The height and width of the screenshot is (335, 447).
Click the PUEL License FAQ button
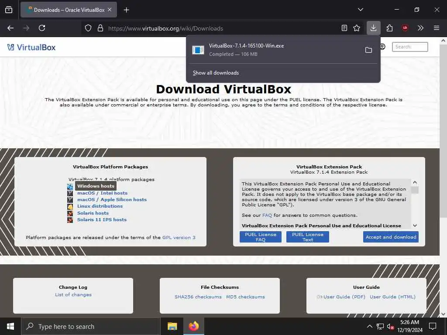(261, 237)
